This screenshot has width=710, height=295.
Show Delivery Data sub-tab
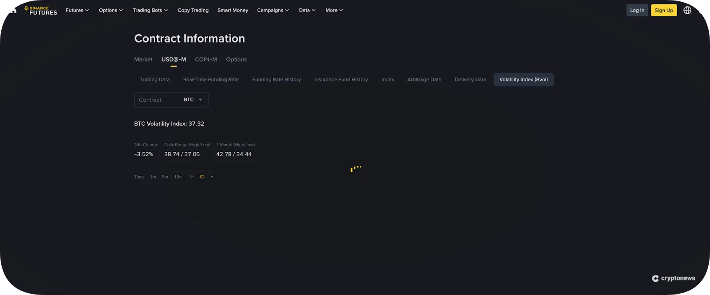[x=470, y=80]
